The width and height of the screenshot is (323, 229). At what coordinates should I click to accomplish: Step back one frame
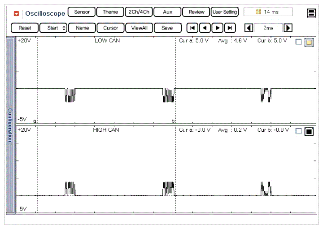[x=205, y=28]
